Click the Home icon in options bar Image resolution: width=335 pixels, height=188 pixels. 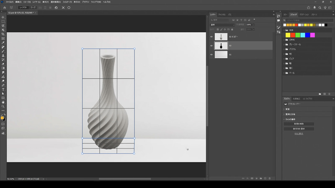pyautogui.click(x=5, y=8)
